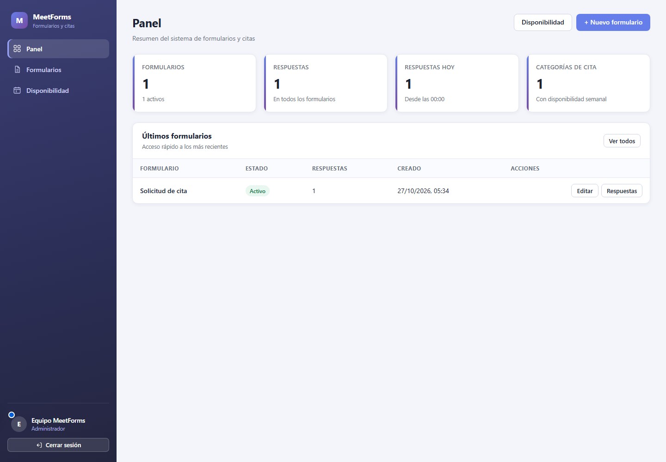Screen dimensions: 666x462
Task: Click the Ver todos button
Action: click(x=622, y=141)
